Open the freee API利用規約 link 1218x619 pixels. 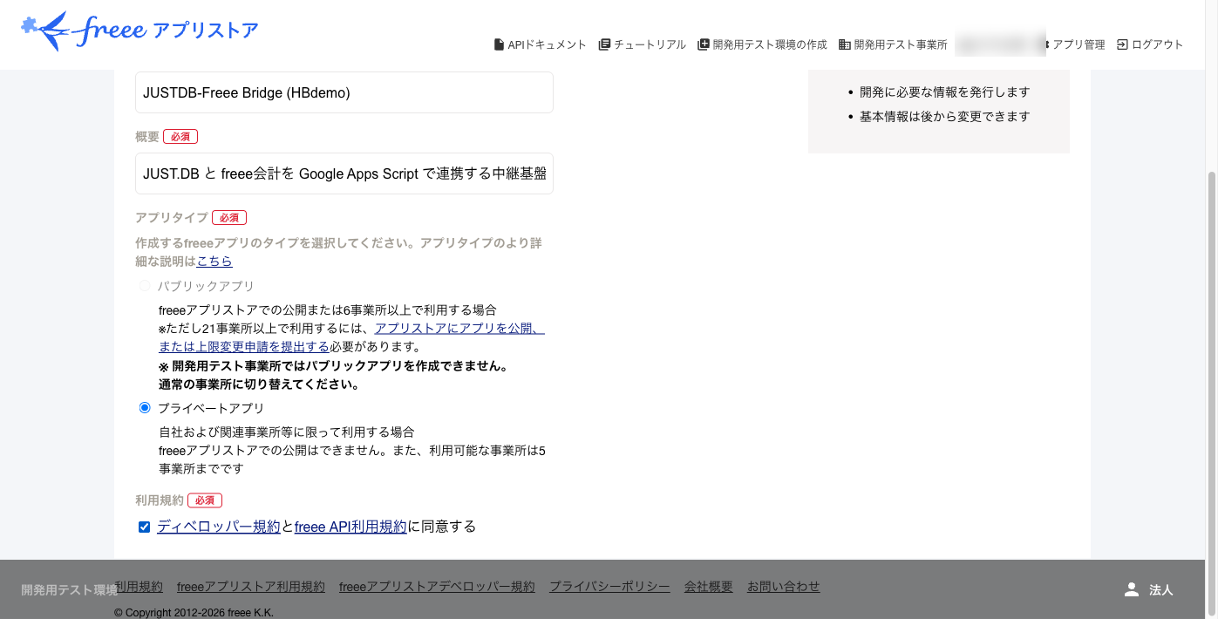pyautogui.click(x=350, y=527)
